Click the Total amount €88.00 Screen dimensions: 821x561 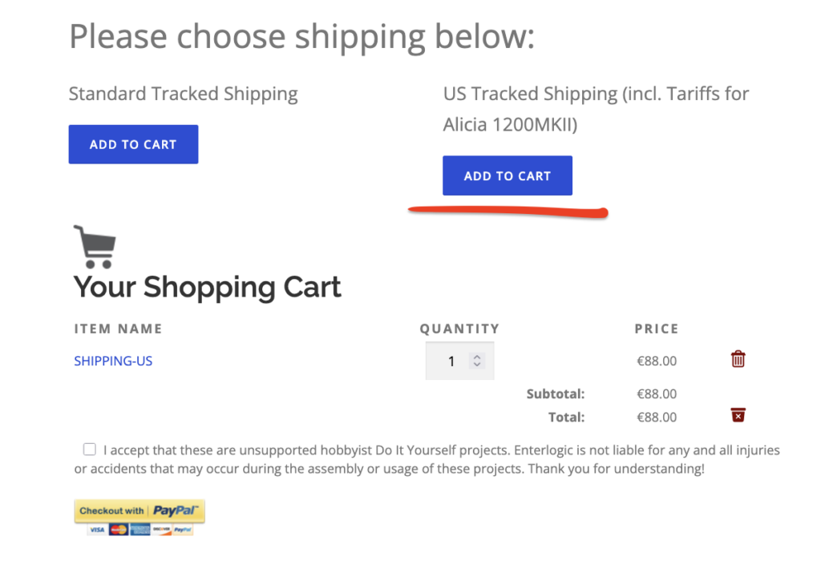(657, 417)
